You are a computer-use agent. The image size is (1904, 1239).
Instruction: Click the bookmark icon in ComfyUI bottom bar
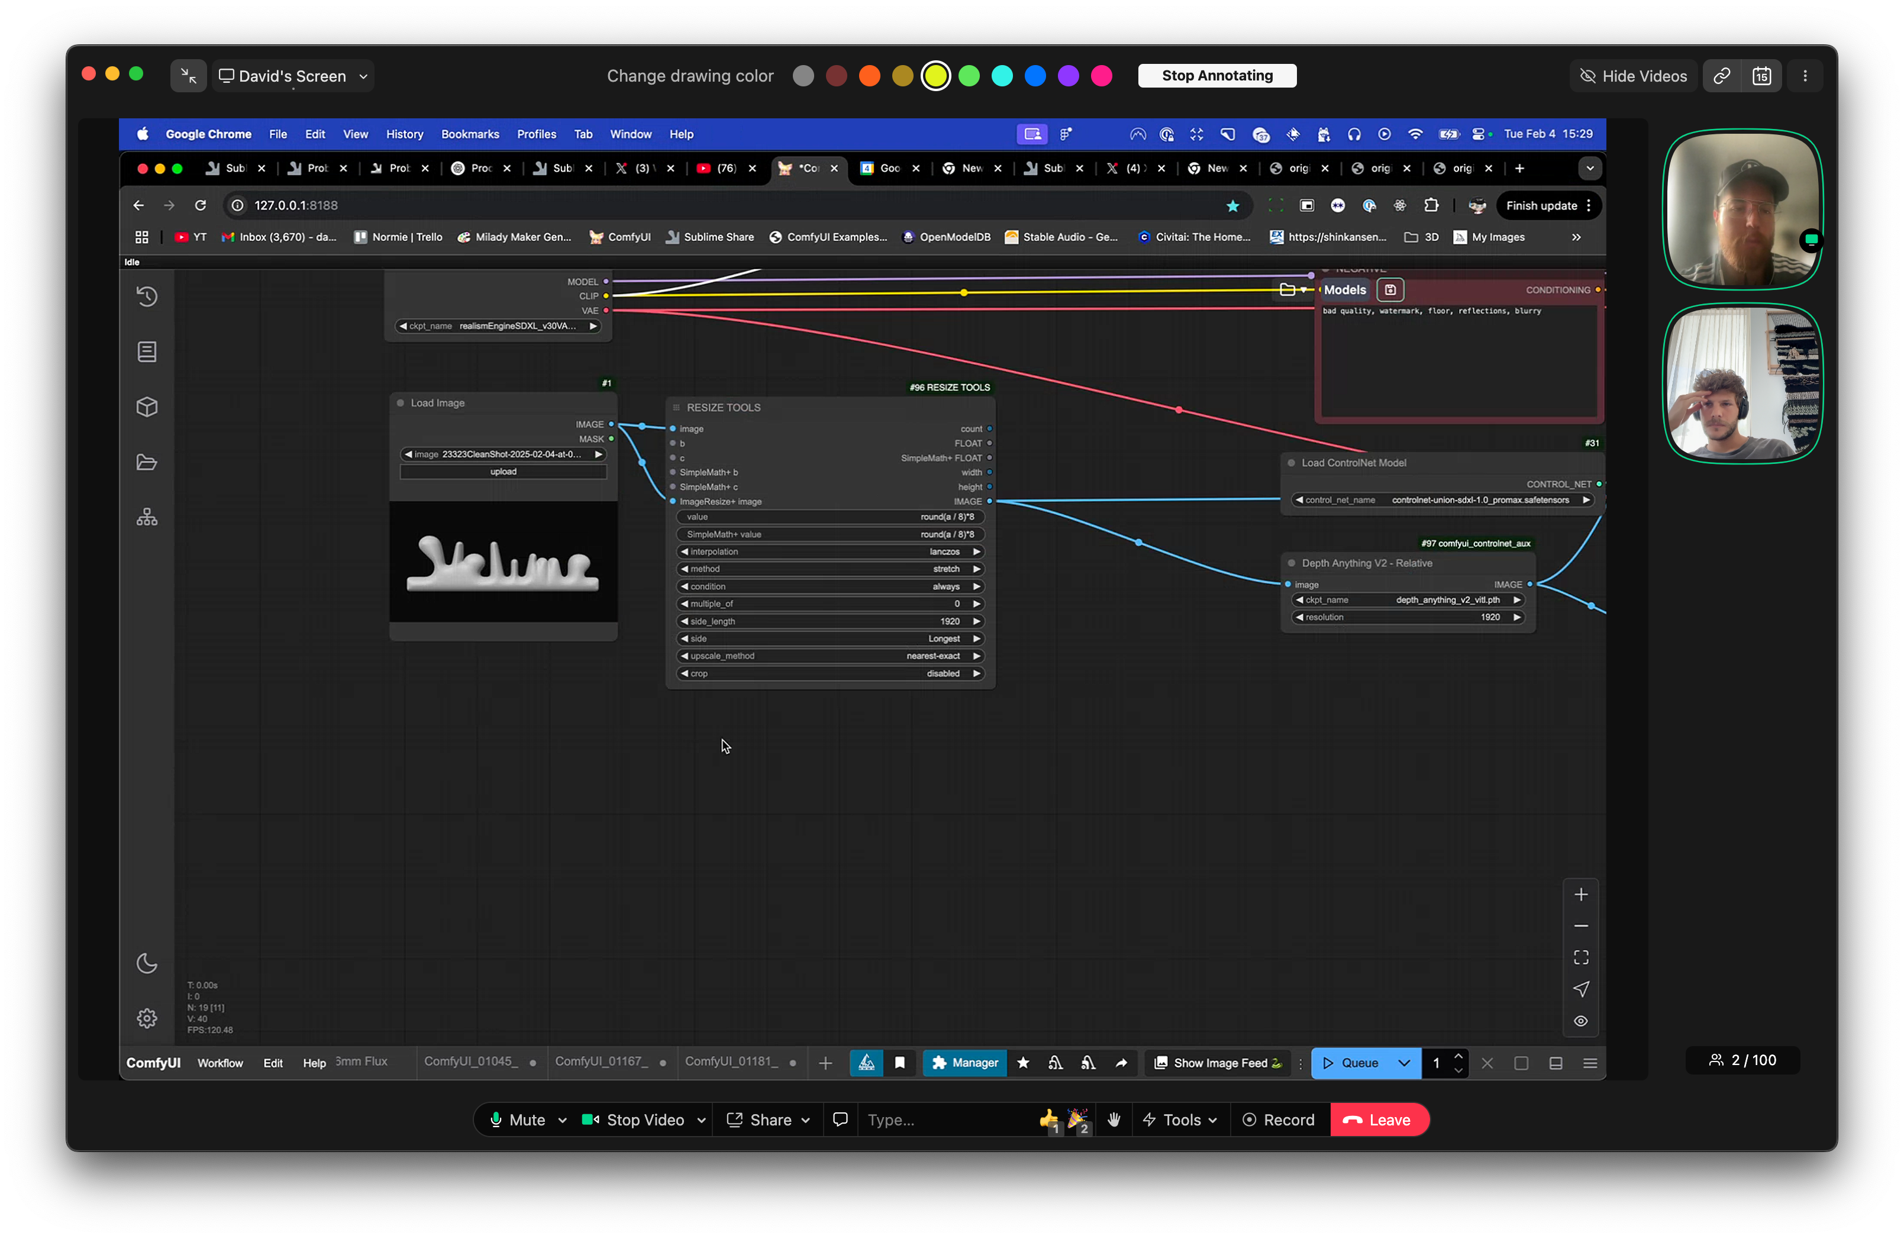[899, 1062]
